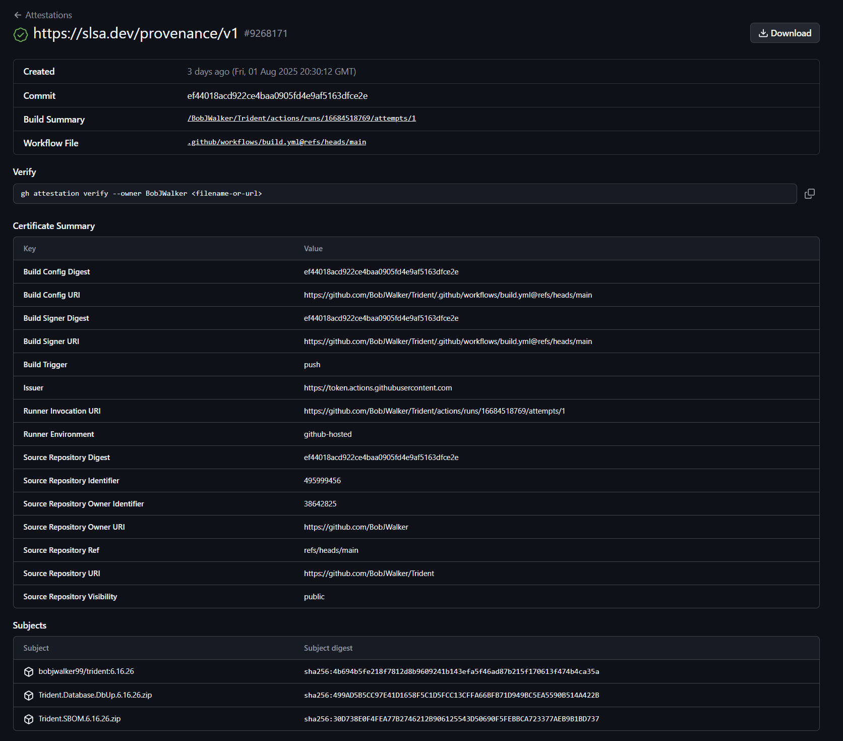Image resolution: width=843 pixels, height=741 pixels.
Task: Click the Issuer token.actions.githubusercontent.com value
Action: click(378, 387)
